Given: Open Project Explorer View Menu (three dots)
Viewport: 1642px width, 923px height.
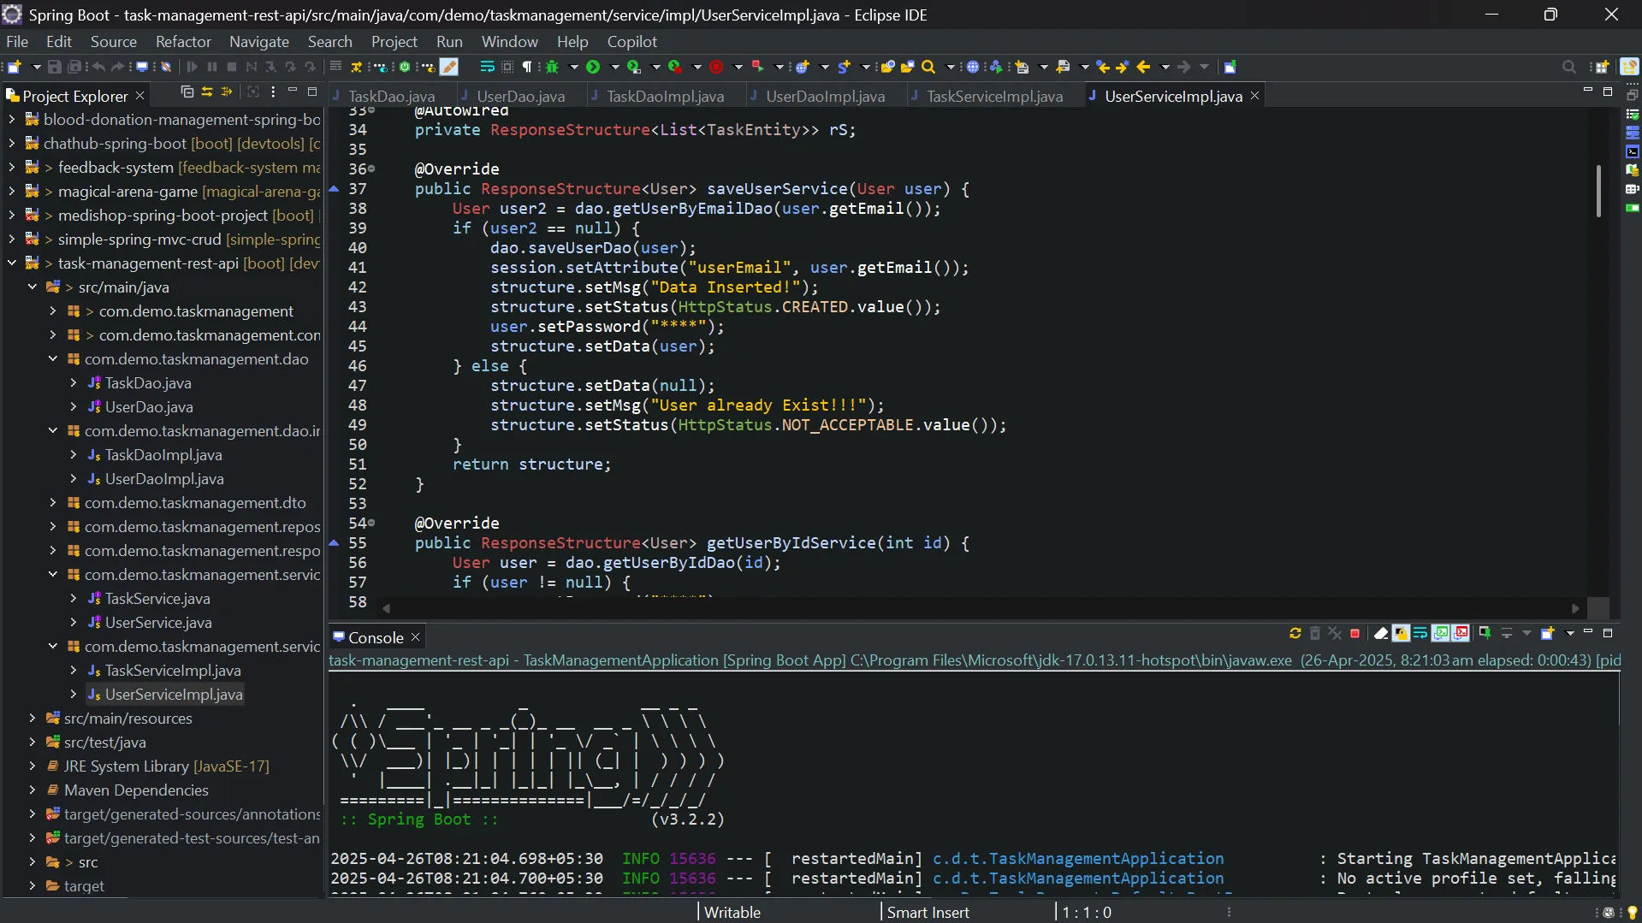Looking at the screenshot, I should pos(273,92).
